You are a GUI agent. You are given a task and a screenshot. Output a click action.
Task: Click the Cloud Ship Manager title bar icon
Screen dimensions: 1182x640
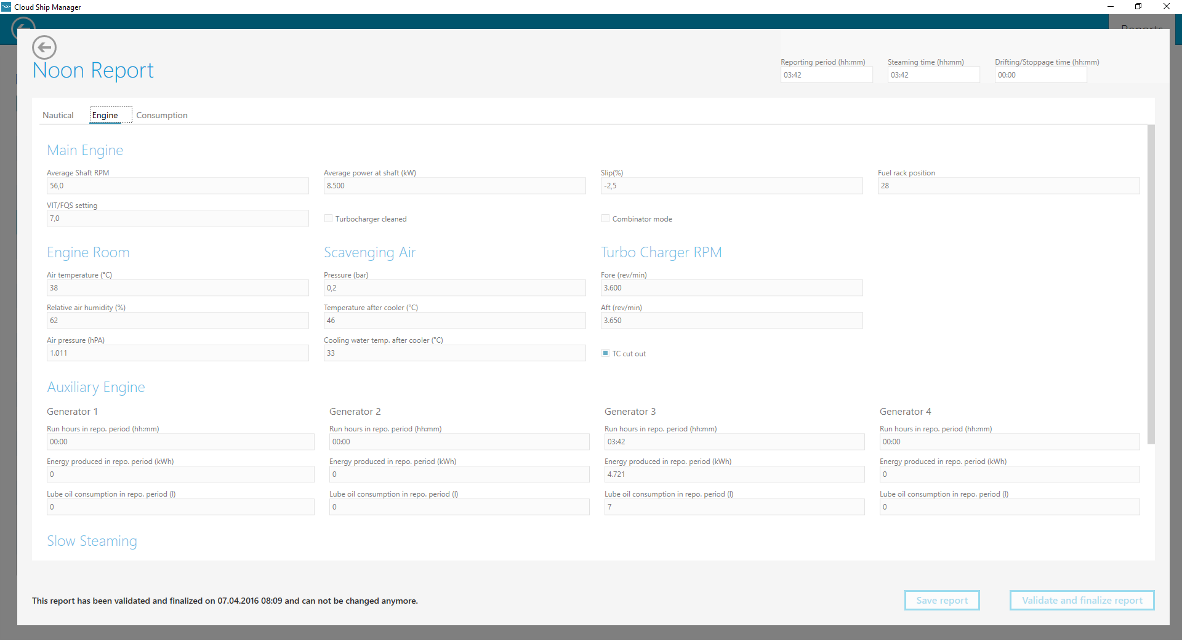(6, 7)
